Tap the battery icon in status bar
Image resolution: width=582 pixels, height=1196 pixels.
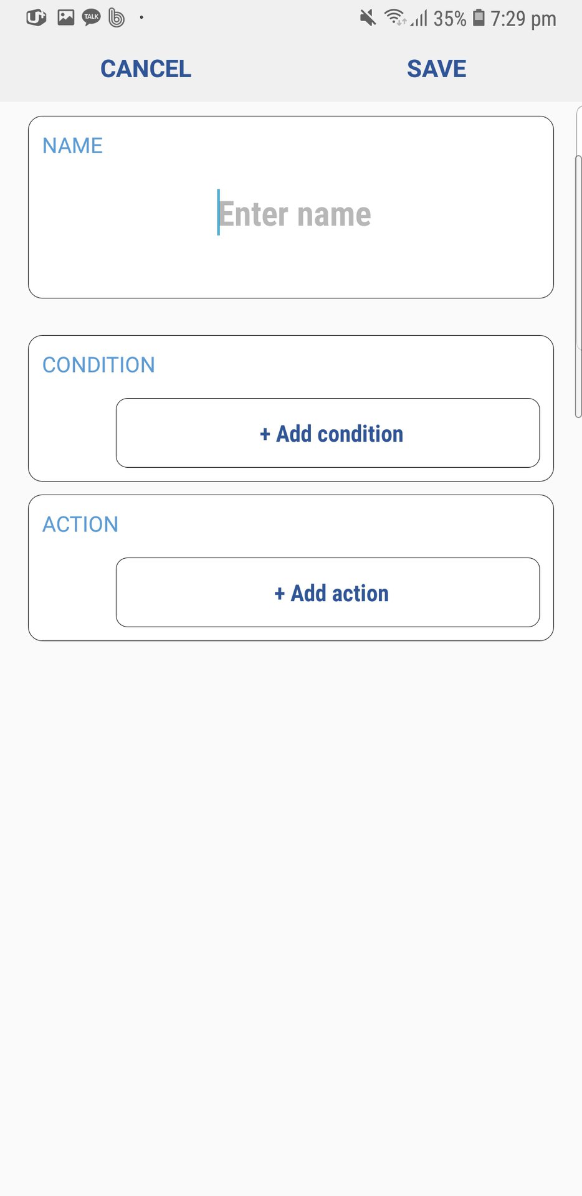click(x=479, y=17)
